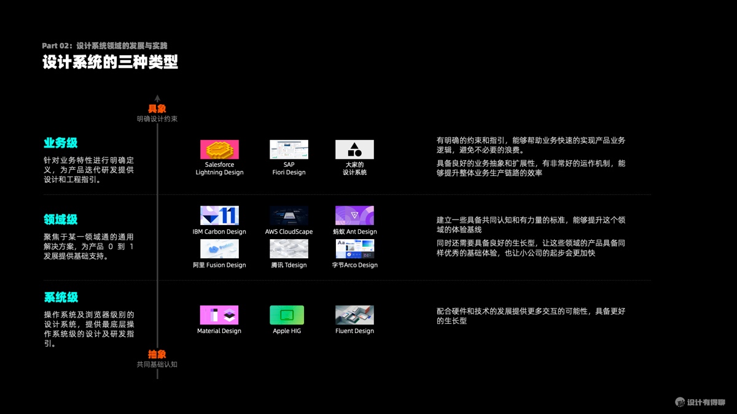This screenshot has height=414, width=737.
Task: Open the 腾讯 Tdesign image
Action: 289,248
